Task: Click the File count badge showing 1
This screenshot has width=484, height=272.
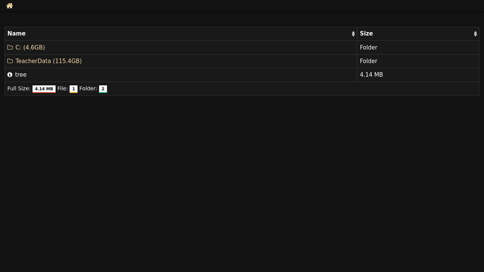Action: pos(73,89)
